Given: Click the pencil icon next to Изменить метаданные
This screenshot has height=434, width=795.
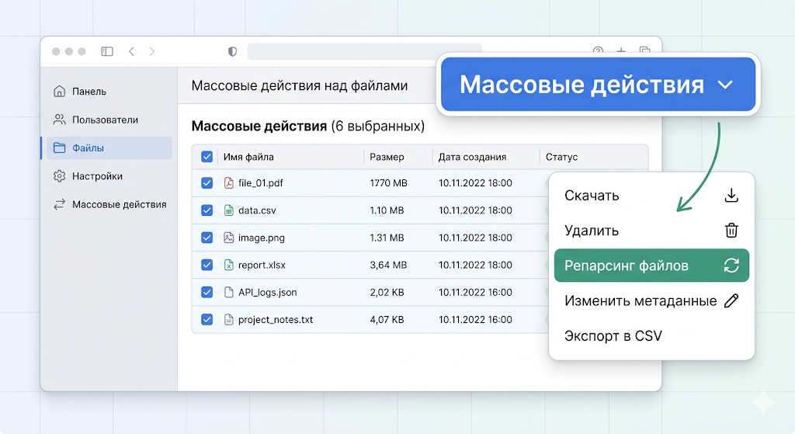Looking at the screenshot, I should [731, 300].
